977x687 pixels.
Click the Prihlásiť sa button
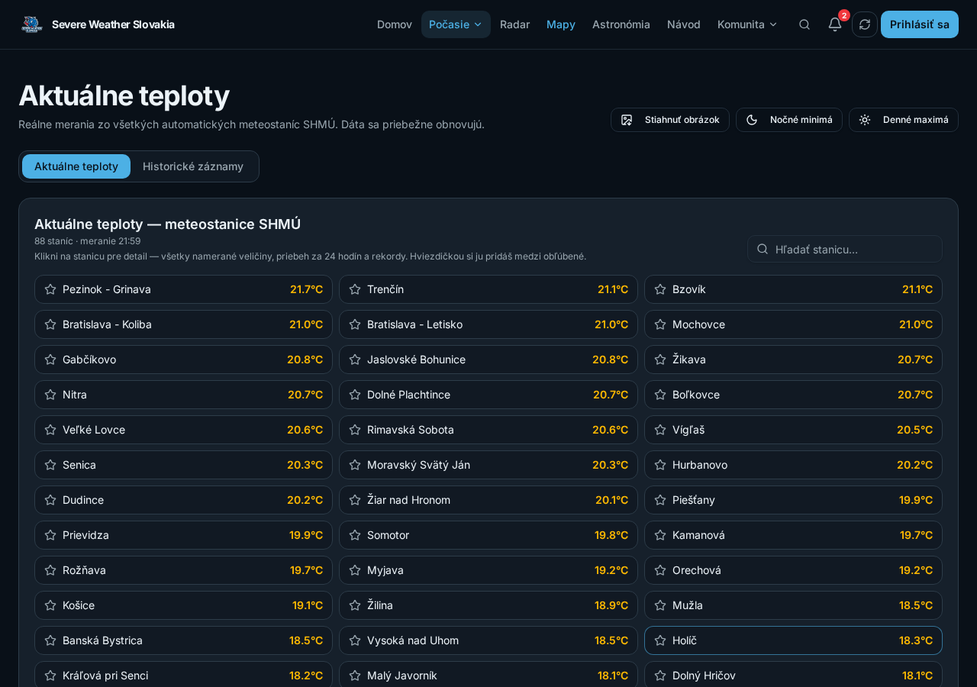click(x=920, y=24)
